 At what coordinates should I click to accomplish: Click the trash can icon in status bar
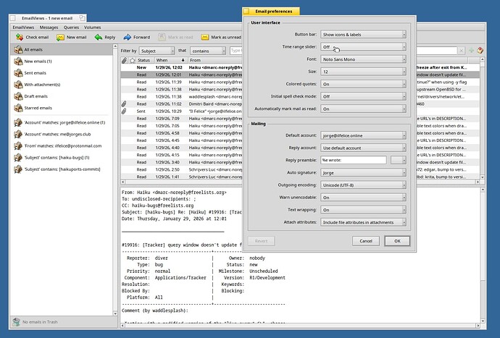[x=16, y=322]
